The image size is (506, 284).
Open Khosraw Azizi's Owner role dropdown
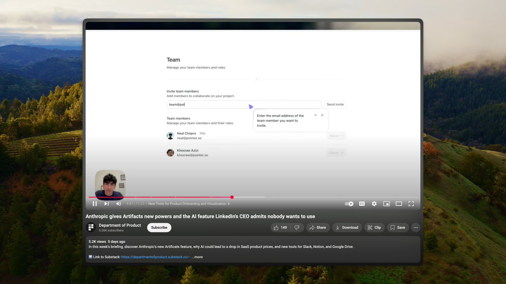coord(336,153)
